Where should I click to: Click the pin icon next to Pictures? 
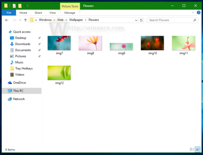click(39, 56)
